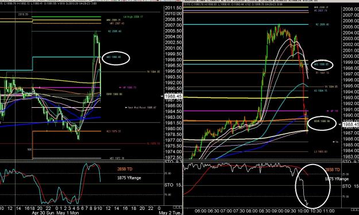Viewport: 359px width, 215px height.
Task: Click the YH 1994.05 label on right chart
Action: coord(331,87)
